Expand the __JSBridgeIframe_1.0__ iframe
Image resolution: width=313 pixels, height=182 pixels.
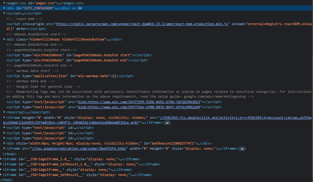[x=1, y=159]
